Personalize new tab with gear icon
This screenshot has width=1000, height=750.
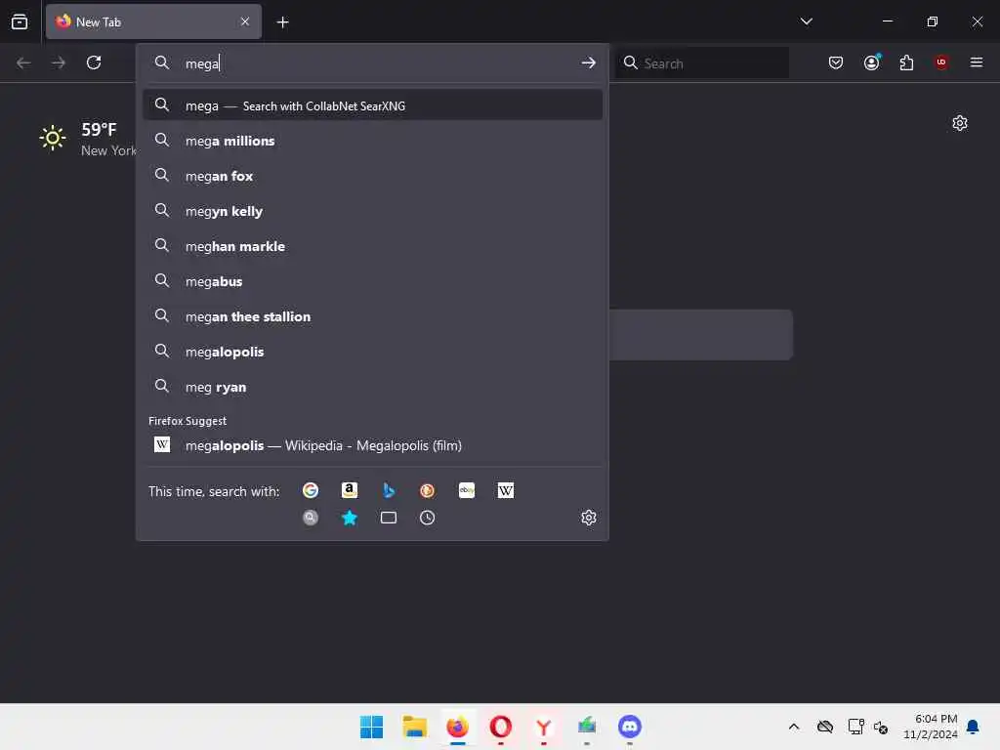coord(960,123)
